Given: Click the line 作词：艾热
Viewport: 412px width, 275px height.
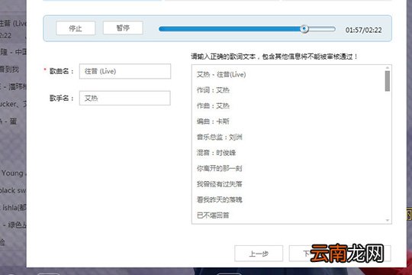Looking at the screenshot, I should click(x=213, y=90).
